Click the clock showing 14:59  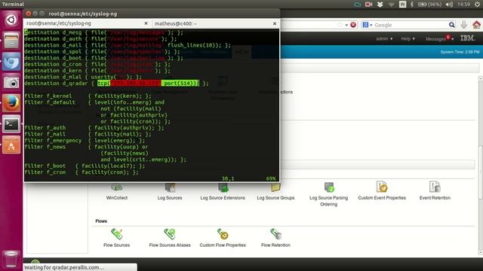coord(463,5)
